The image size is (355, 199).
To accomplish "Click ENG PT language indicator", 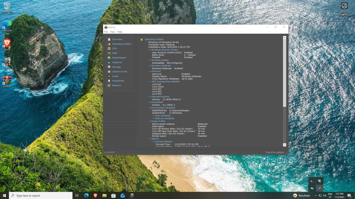I will pyautogui.click(x=330, y=195).
